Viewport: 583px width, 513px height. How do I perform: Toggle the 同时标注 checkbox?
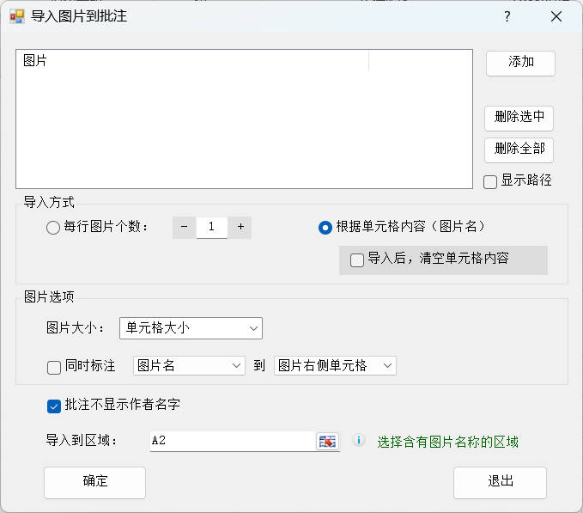click(x=54, y=367)
